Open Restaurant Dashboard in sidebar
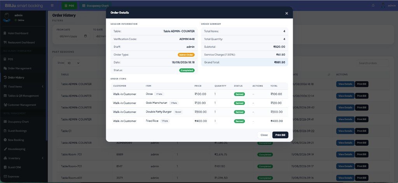 [21, 42]
